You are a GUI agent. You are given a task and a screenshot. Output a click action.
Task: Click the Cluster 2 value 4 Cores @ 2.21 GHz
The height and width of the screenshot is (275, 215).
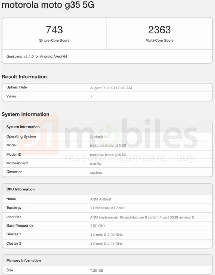click(x=106, y=244)
